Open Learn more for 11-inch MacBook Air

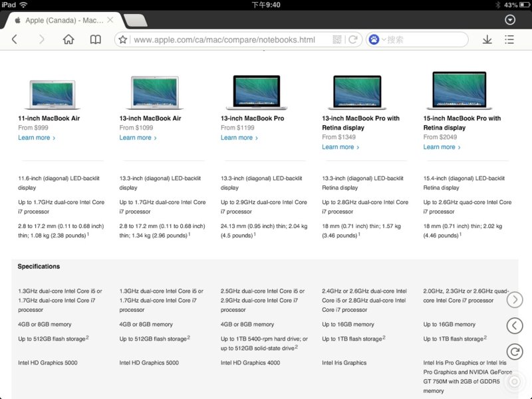pyautogui.click(x=36, y=138)
